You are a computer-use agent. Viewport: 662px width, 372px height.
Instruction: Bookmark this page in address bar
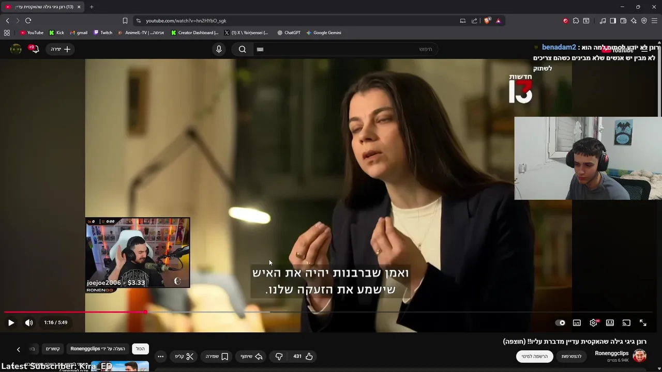[125, 21]
